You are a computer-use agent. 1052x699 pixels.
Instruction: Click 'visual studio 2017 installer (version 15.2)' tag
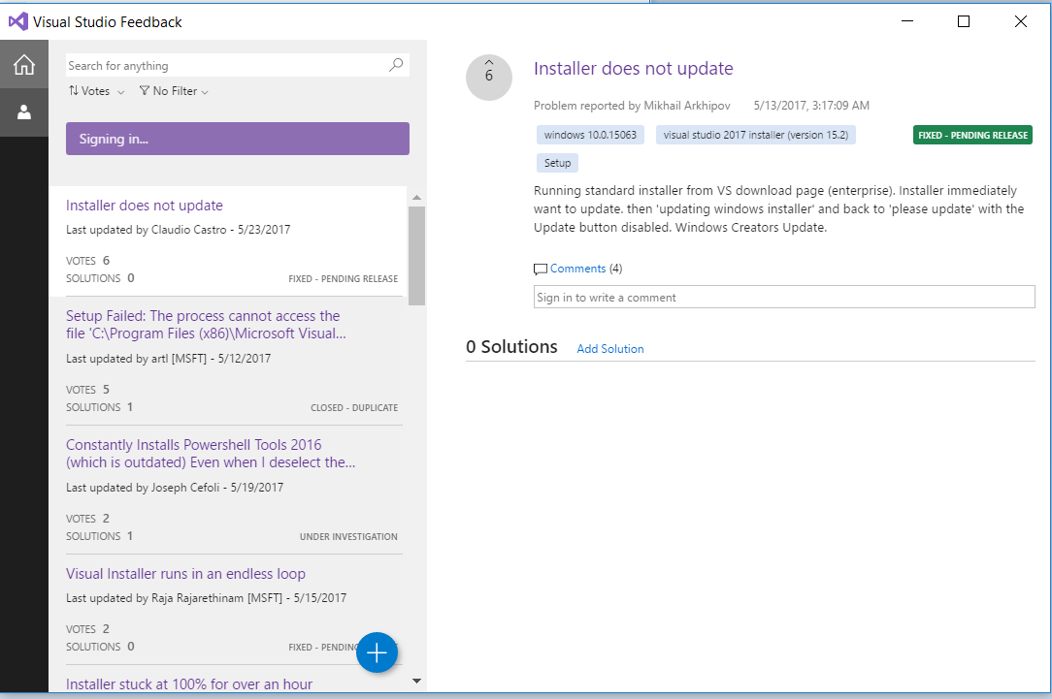click(x=756, y=135)
